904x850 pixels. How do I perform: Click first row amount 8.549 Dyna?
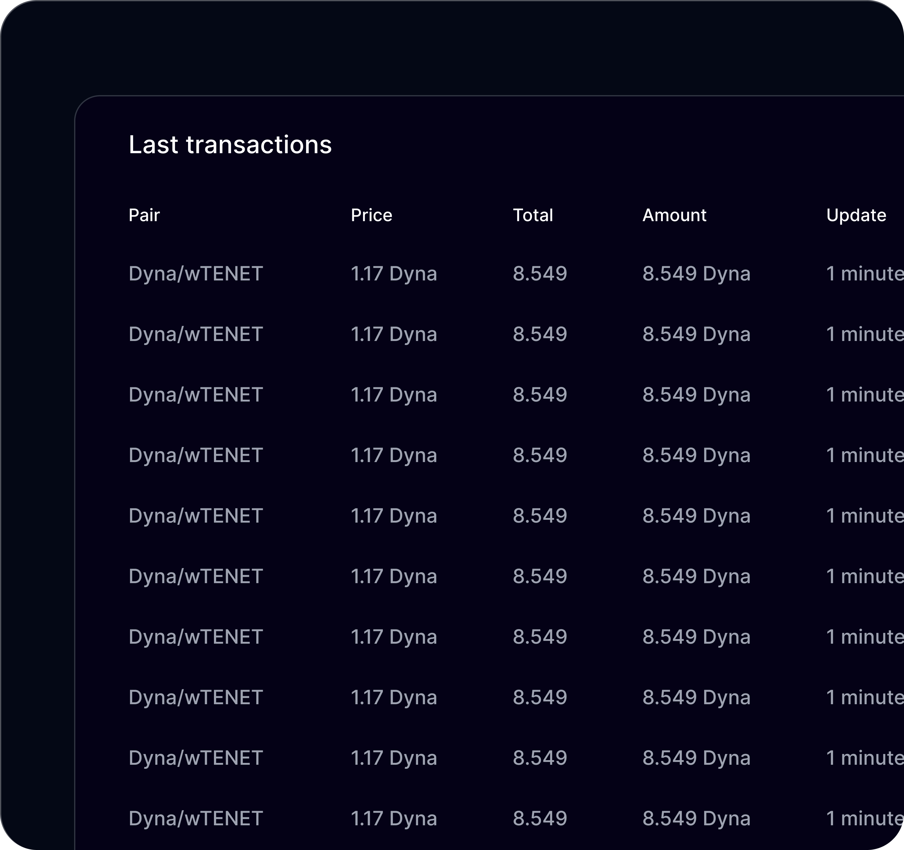coord(696,274)
